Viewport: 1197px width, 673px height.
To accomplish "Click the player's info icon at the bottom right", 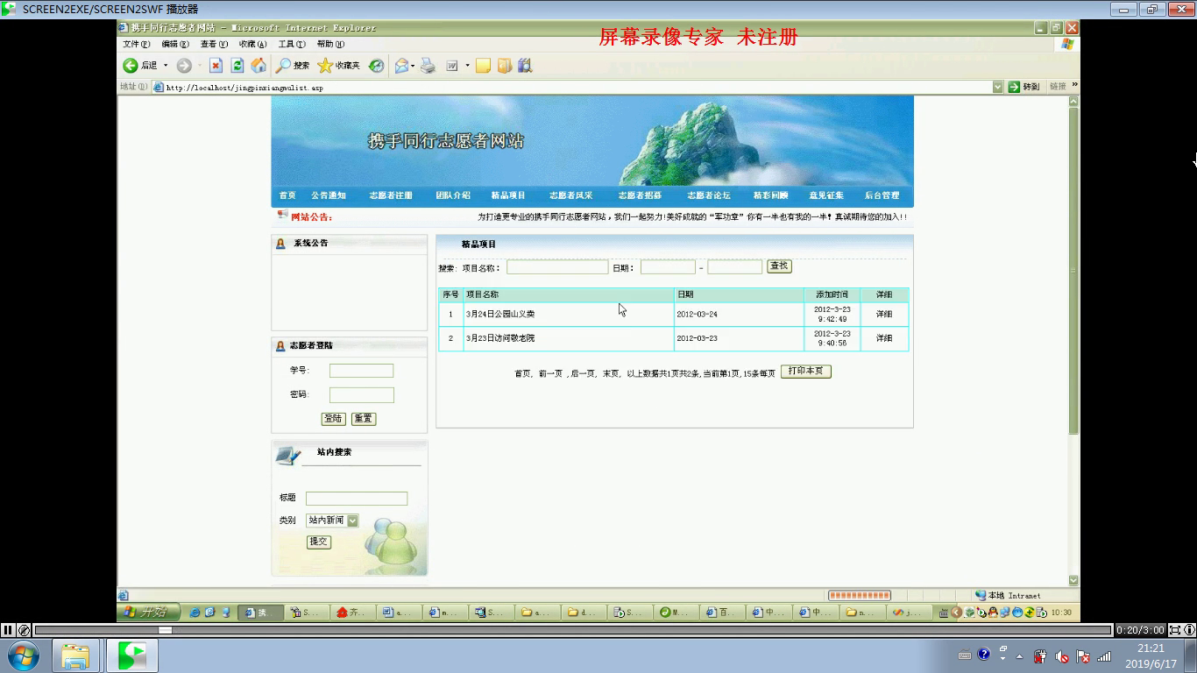I will [x=1189, y=629].
